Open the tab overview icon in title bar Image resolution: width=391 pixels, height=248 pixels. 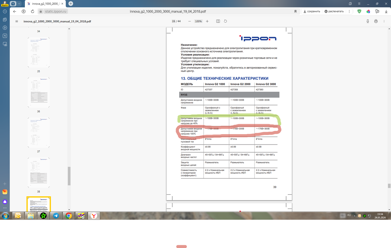point(350,3)
